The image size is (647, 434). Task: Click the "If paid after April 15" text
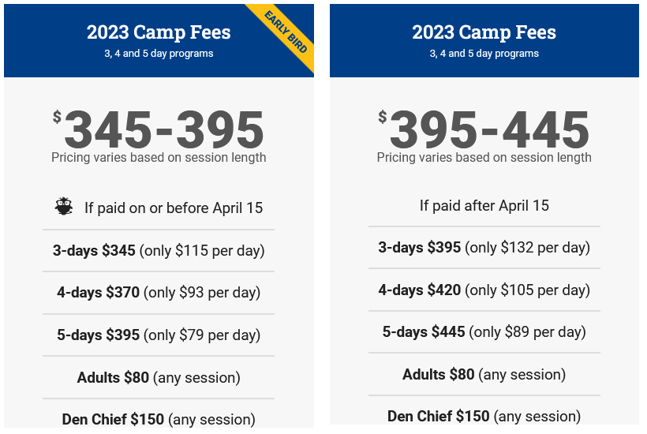[x=484, y=206]
